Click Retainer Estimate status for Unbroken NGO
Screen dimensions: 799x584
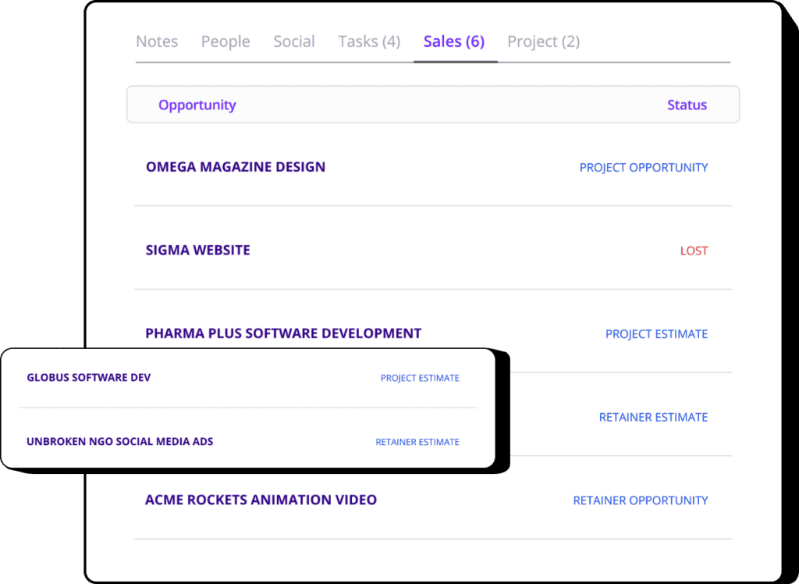coord(417,442)
